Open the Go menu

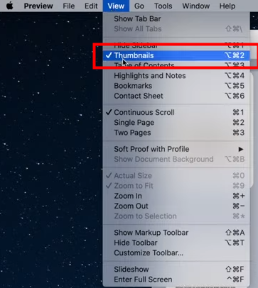click(139, 6)
